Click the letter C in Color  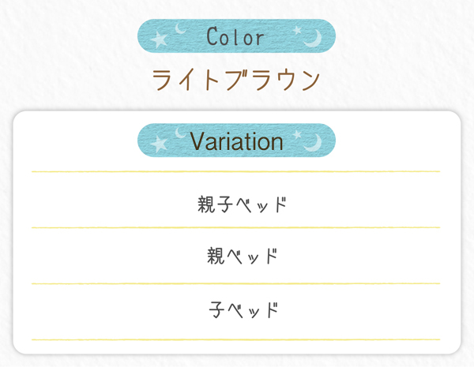(213, 36)
